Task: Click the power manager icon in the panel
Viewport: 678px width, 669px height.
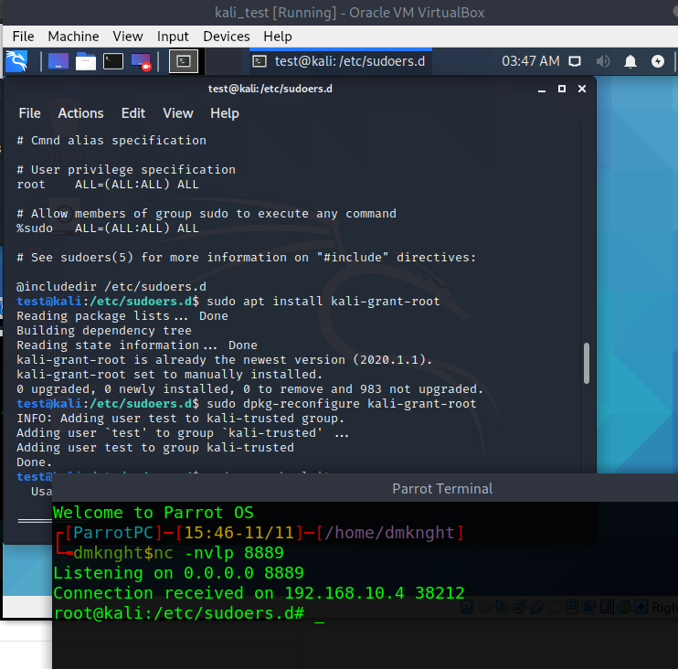Action: click(658, 61)
